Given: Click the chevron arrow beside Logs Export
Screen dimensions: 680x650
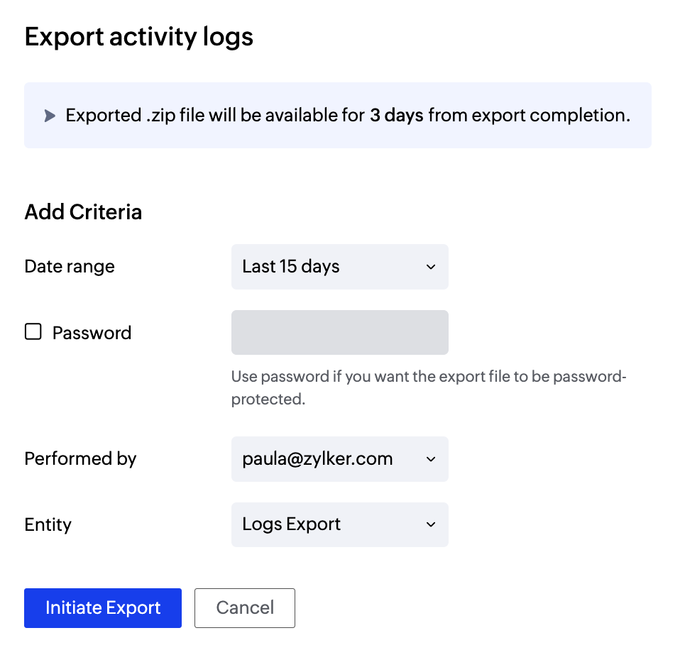Looking at the screenshot, I should [x=430, y=524].
